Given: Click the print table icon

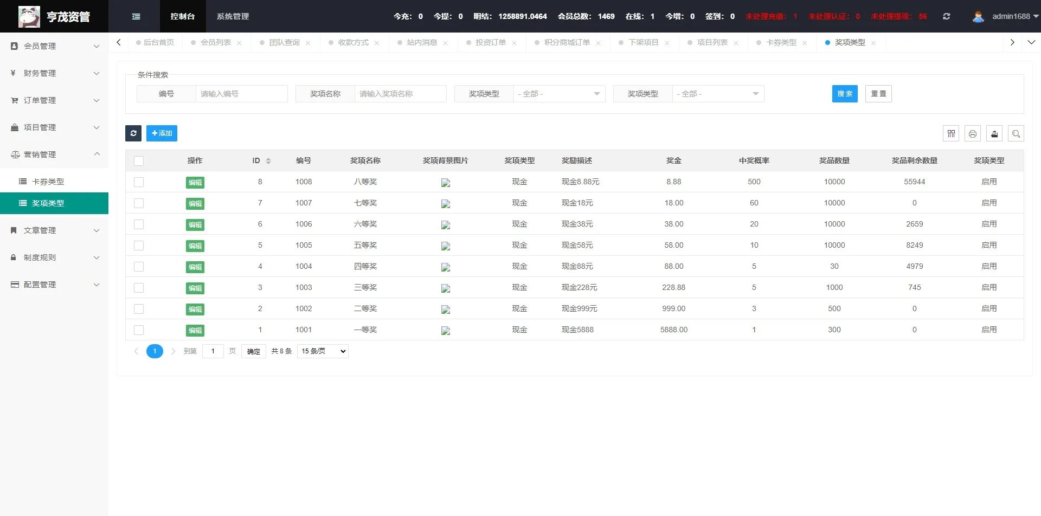Looking at the screenshot, I should coord(973,133).
